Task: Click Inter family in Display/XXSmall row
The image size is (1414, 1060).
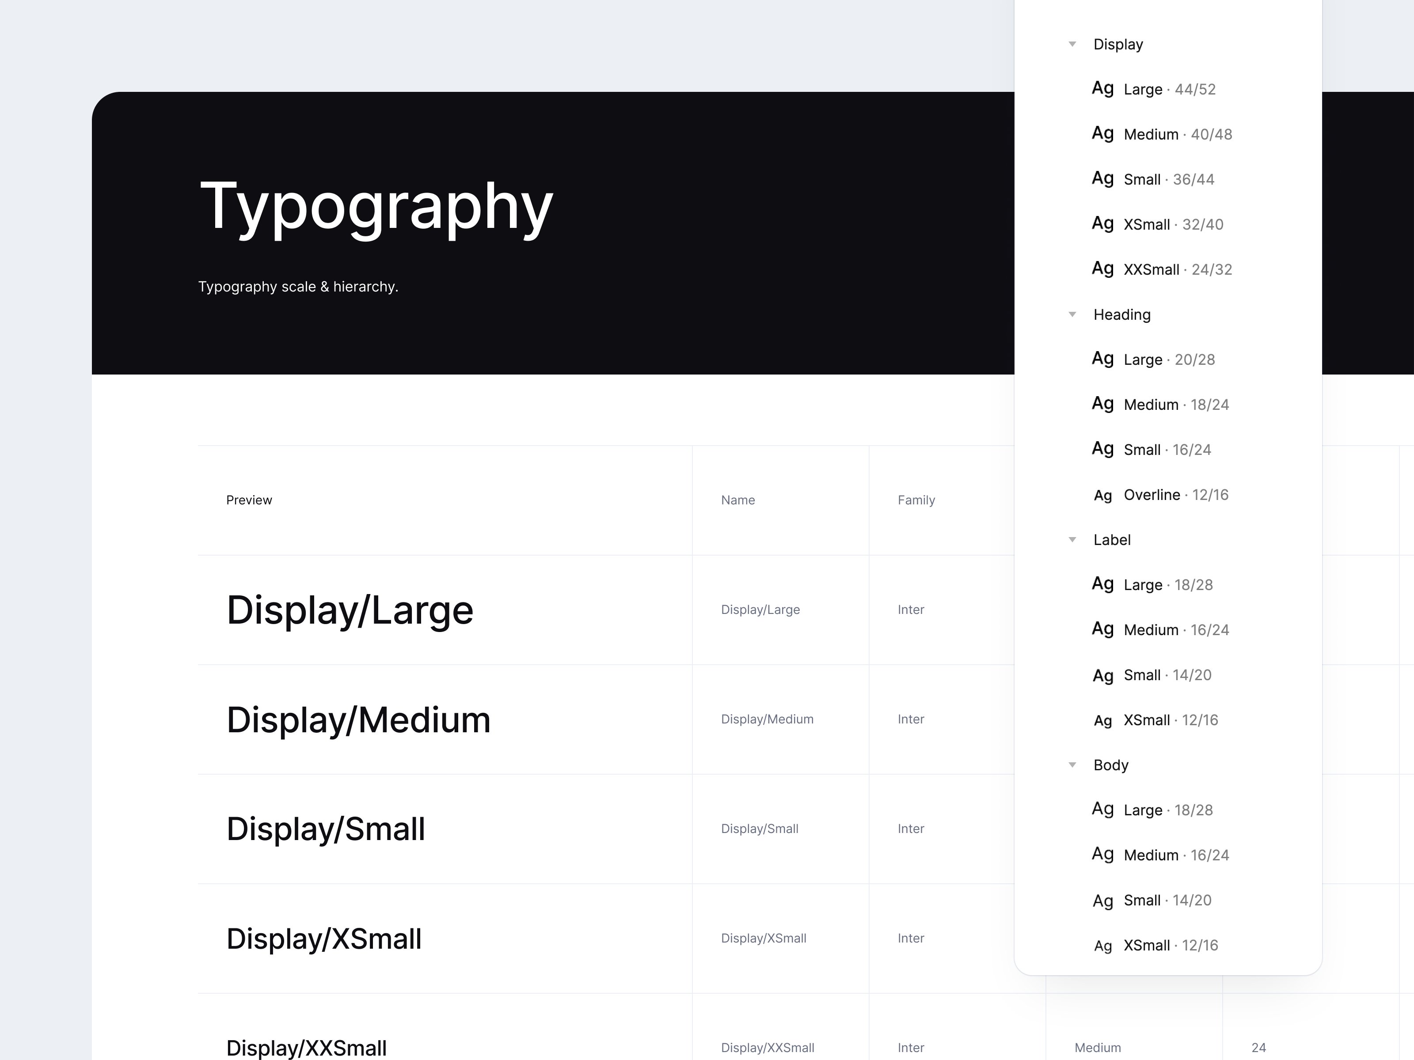Action: (x=911, y=1048)
